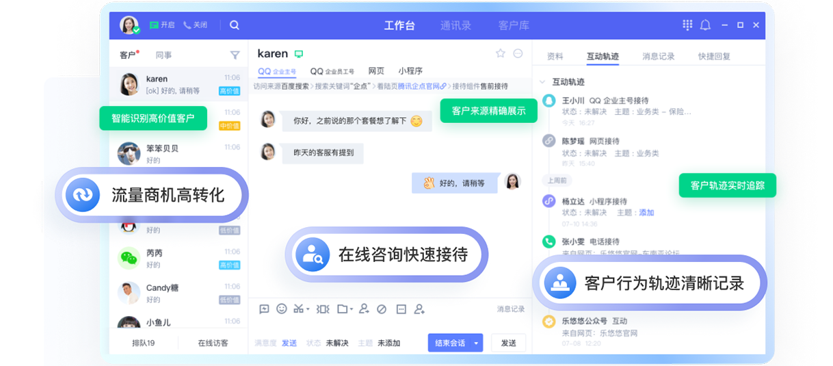The image size is (833, 366).
Task: Open the more options circle icon beside the star
Action: (518, 53)
